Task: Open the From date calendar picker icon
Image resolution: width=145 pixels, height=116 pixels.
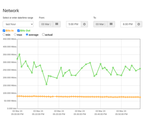Action: (57, 24)
